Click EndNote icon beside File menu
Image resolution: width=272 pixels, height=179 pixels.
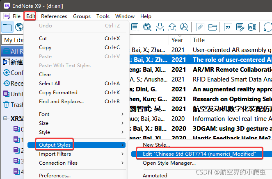[x=7, y=16]
